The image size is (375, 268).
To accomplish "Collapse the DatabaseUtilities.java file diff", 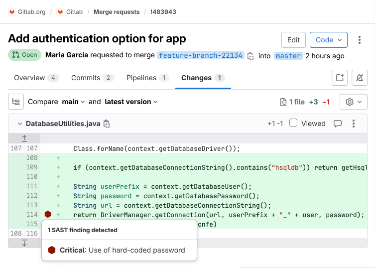I will (19, 124).
